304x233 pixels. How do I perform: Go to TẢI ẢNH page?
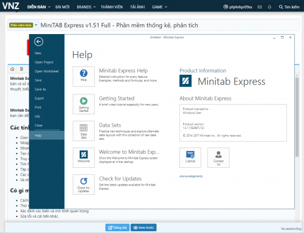point(137,7)
